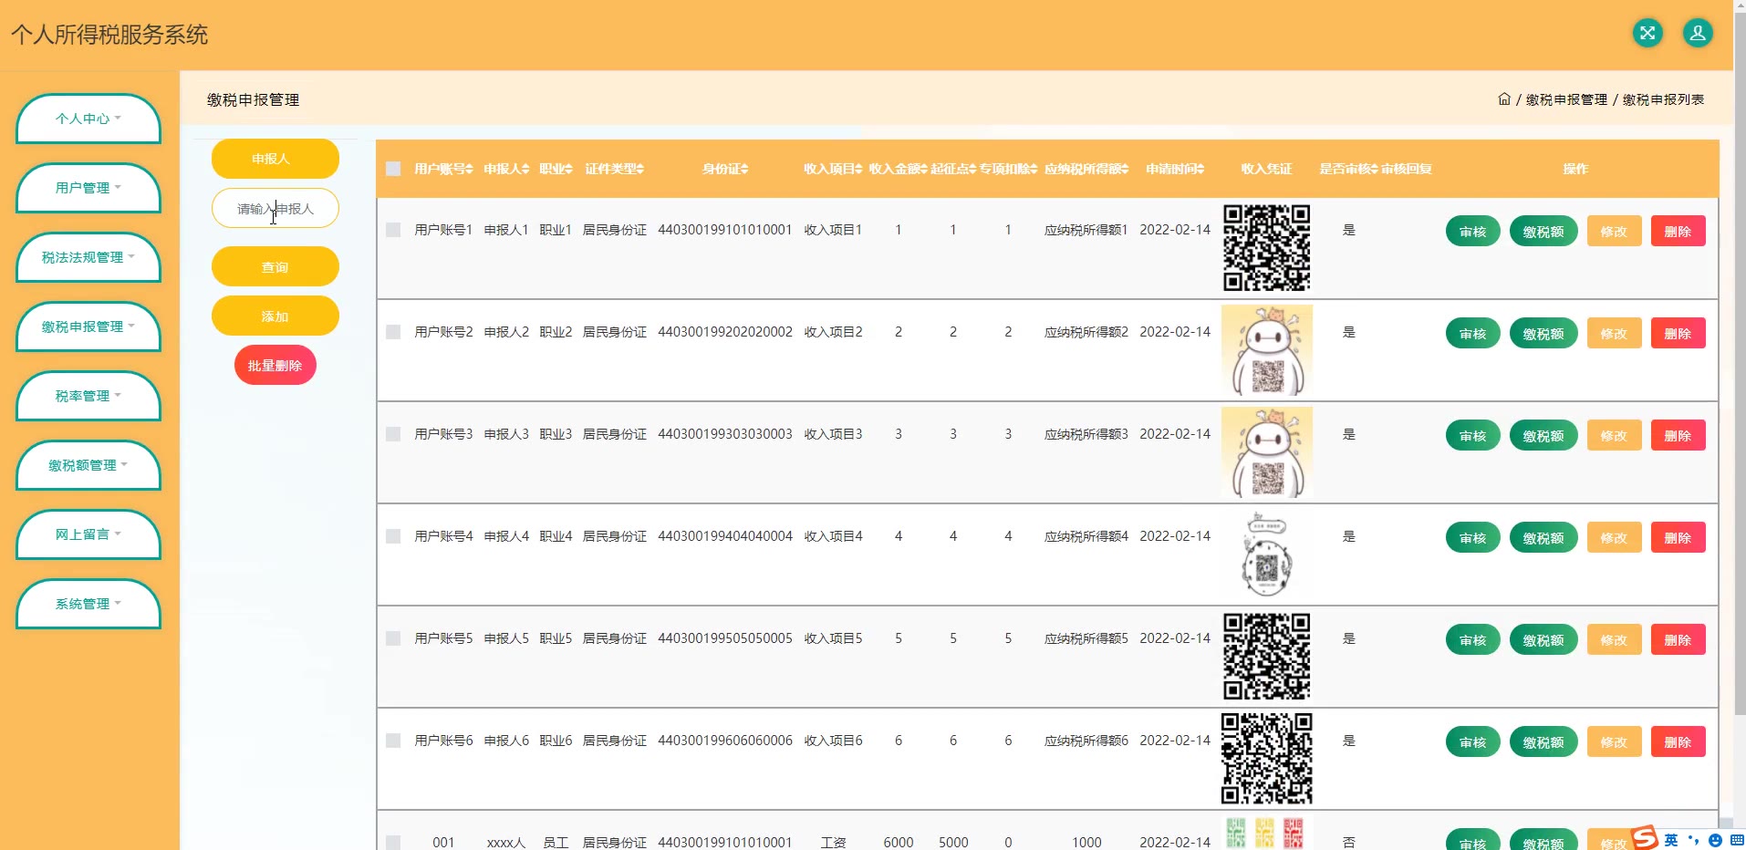Click 缴税额 for 用户账号6 row
Screen dimensions: 1746x850
coord(1543,741)
